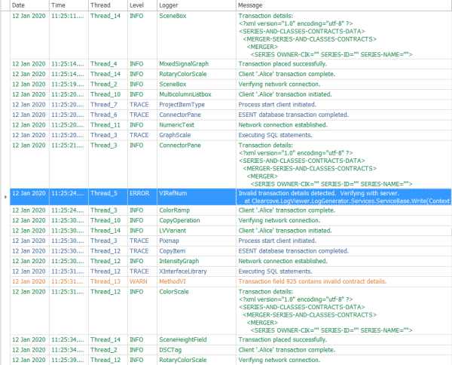Select the ColorScale logger cell
452x365 pixels.
(197, 311)
